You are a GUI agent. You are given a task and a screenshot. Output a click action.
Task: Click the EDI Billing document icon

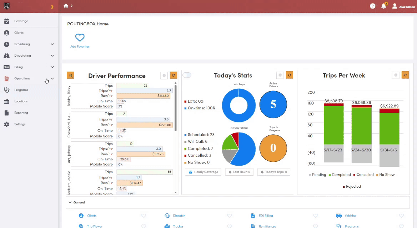(x=253, y=216)
